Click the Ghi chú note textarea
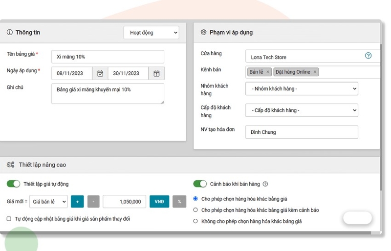 (x=108, y=93)
